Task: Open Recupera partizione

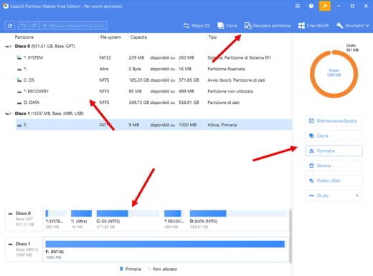Action: tap(268, 26)
